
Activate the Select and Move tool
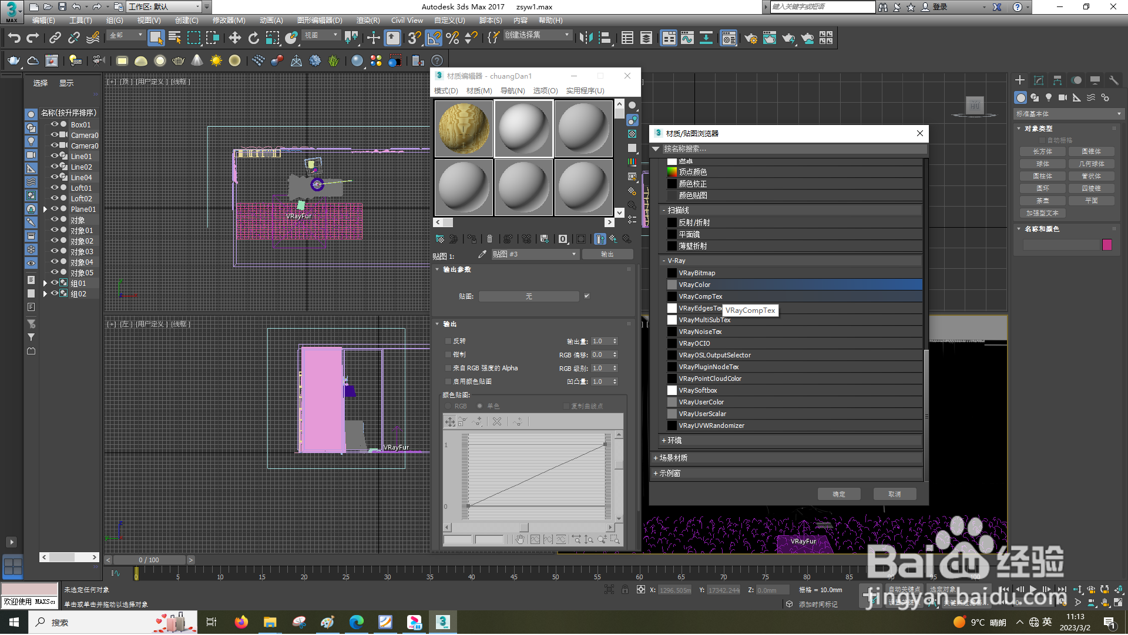(235, 38)
